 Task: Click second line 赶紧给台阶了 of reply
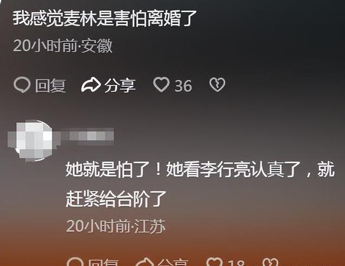(x=116, y=199)
